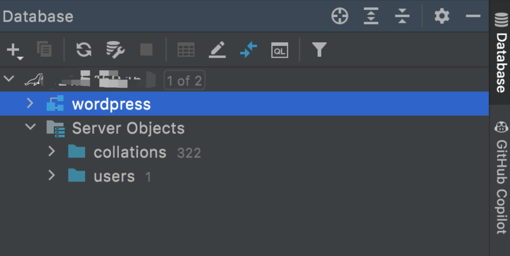Click the New data source plus icon
This screenshot has width=510, height=256.
tap(15, 51)
